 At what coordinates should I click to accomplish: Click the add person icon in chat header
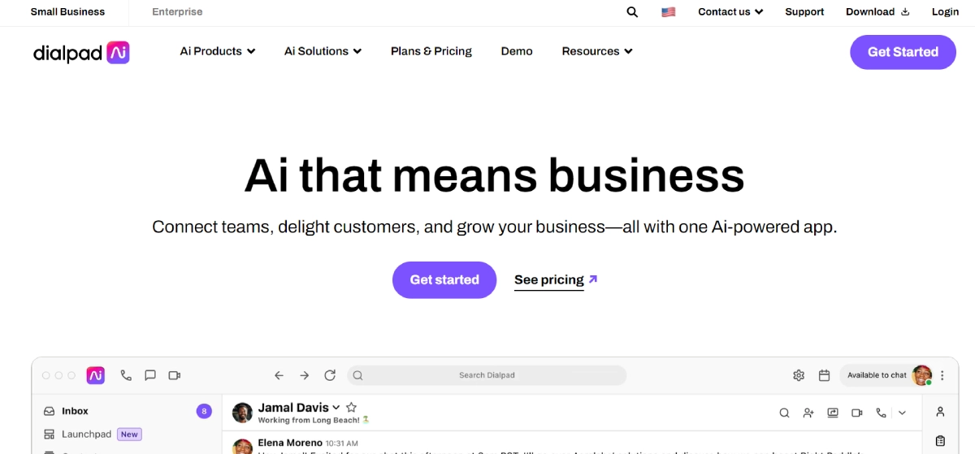tap(808, 413)
